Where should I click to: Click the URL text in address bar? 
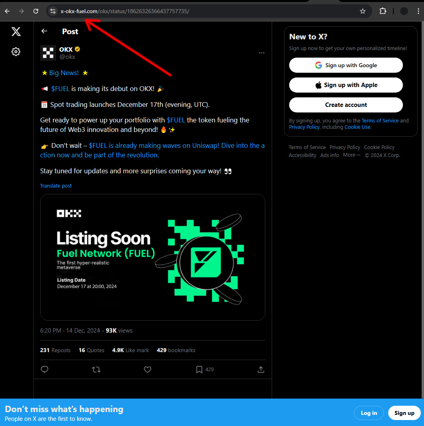125,11
